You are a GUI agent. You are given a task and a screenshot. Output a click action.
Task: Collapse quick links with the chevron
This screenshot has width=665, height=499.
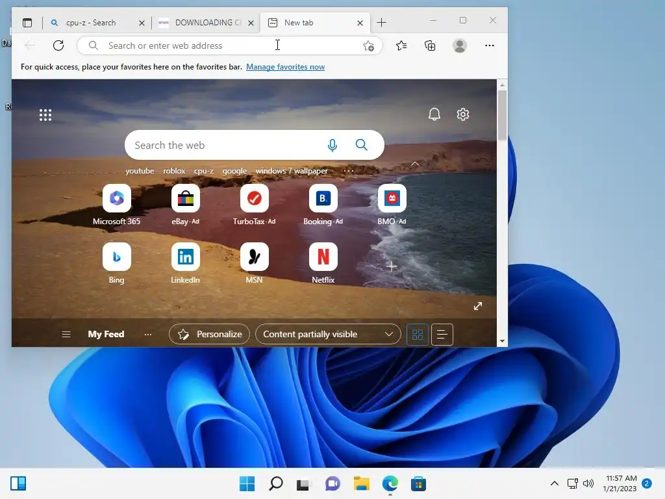tap(415, 164)
